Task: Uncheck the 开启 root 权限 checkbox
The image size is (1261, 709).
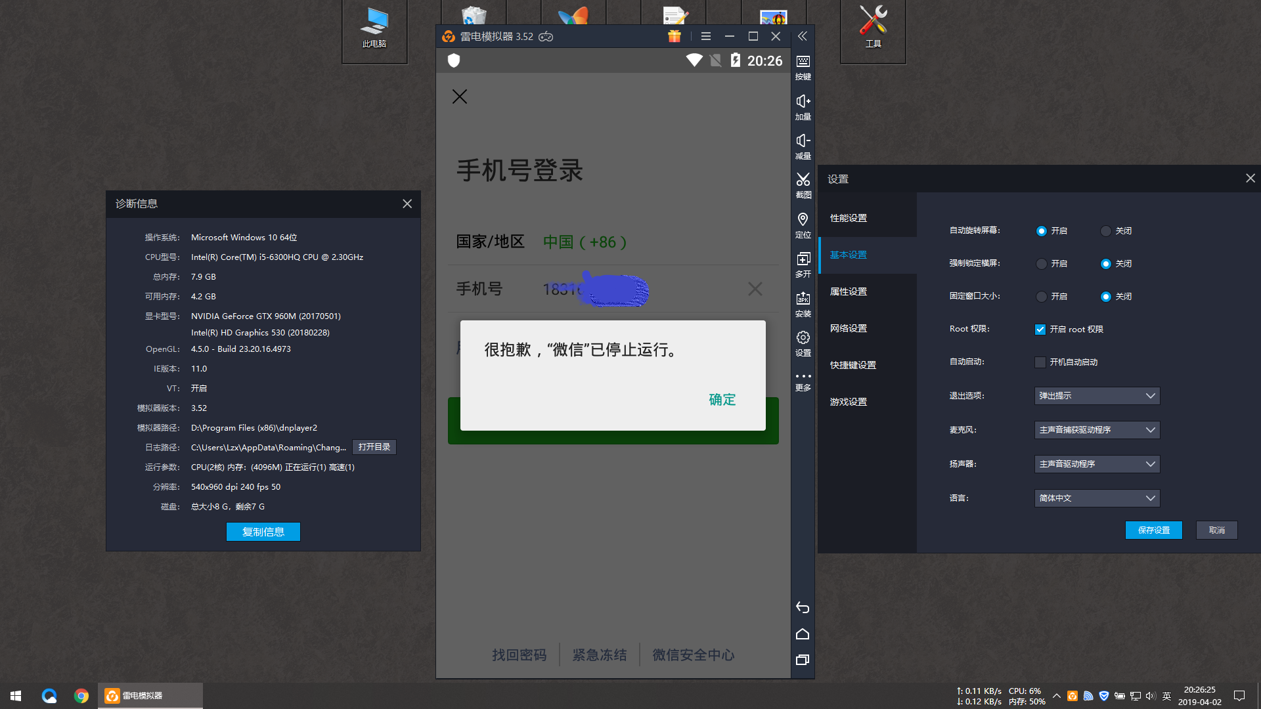Action: pyautogui.click(x=1040, y=330)
